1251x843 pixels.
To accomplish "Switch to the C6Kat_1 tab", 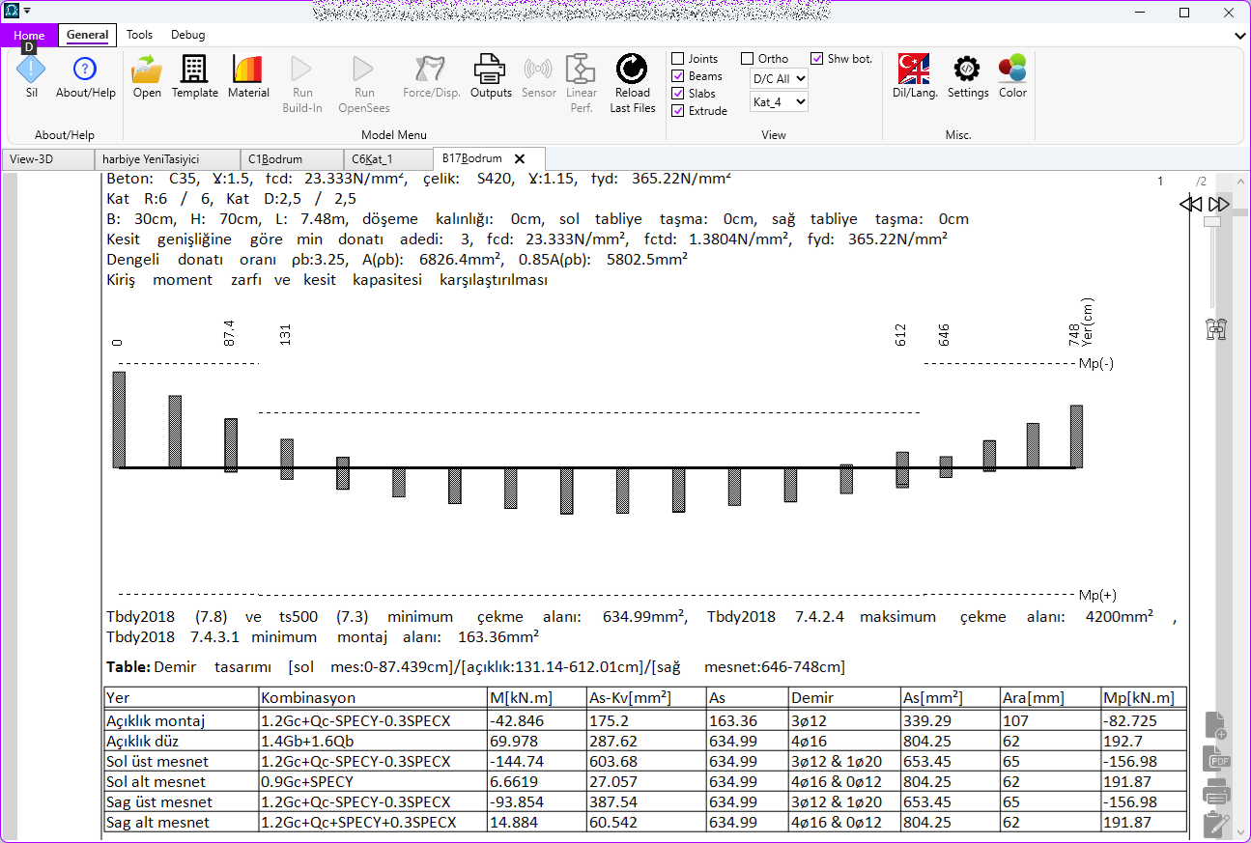I will [388, 159].
